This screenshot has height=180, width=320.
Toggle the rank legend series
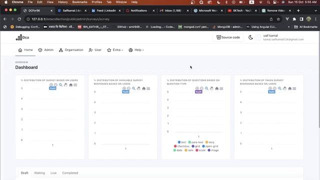point(189,150)
